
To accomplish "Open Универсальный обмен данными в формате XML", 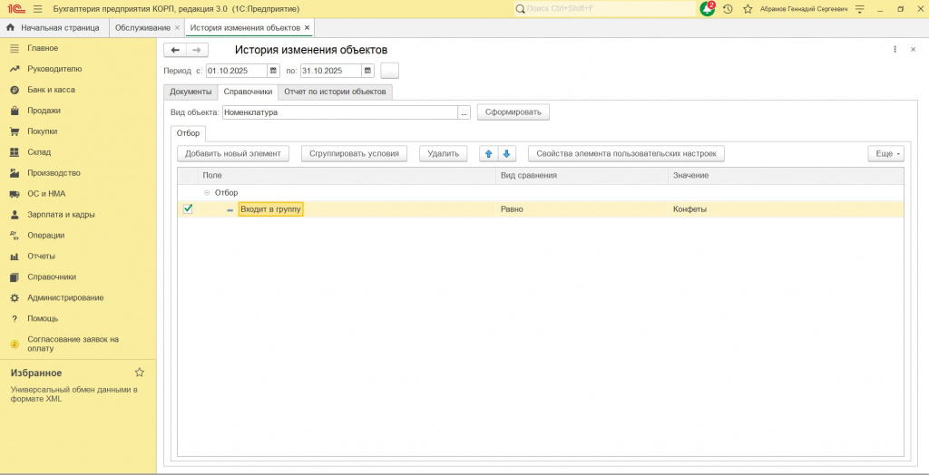I will 74,394.
